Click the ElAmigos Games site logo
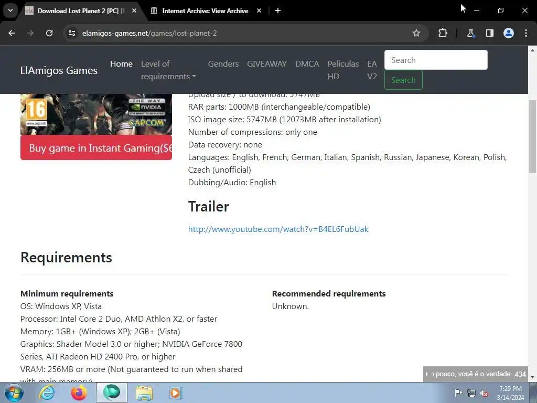 coord(59,70)
